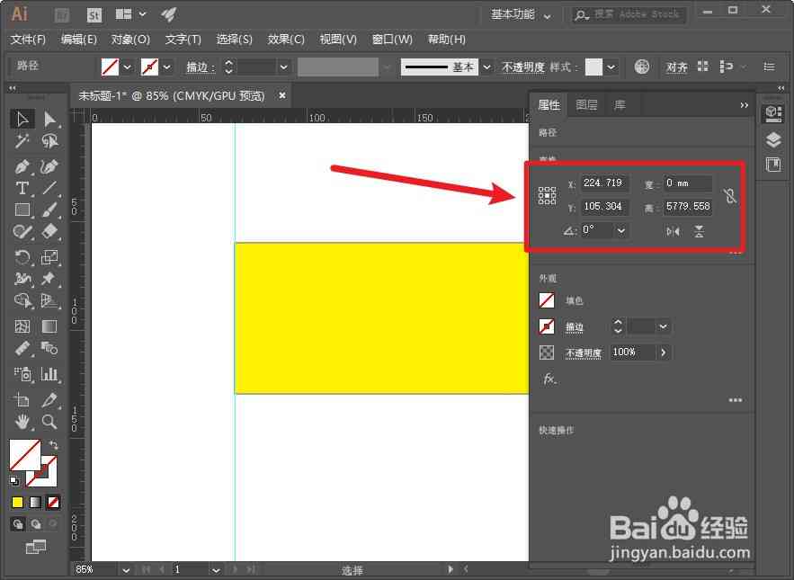Open 描边 stroke options in Properties panel
794x580 pixels.
[575, 327]
